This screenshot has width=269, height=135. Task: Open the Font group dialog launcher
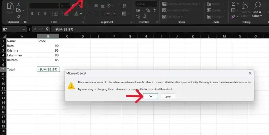point(83,22)
